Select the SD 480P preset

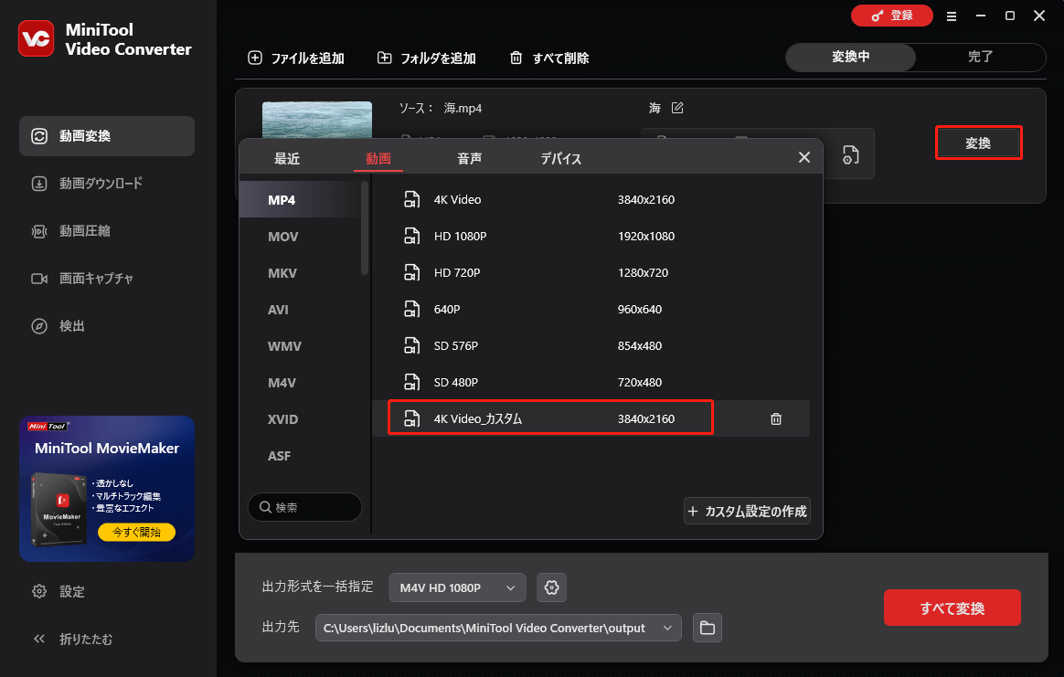591,383
